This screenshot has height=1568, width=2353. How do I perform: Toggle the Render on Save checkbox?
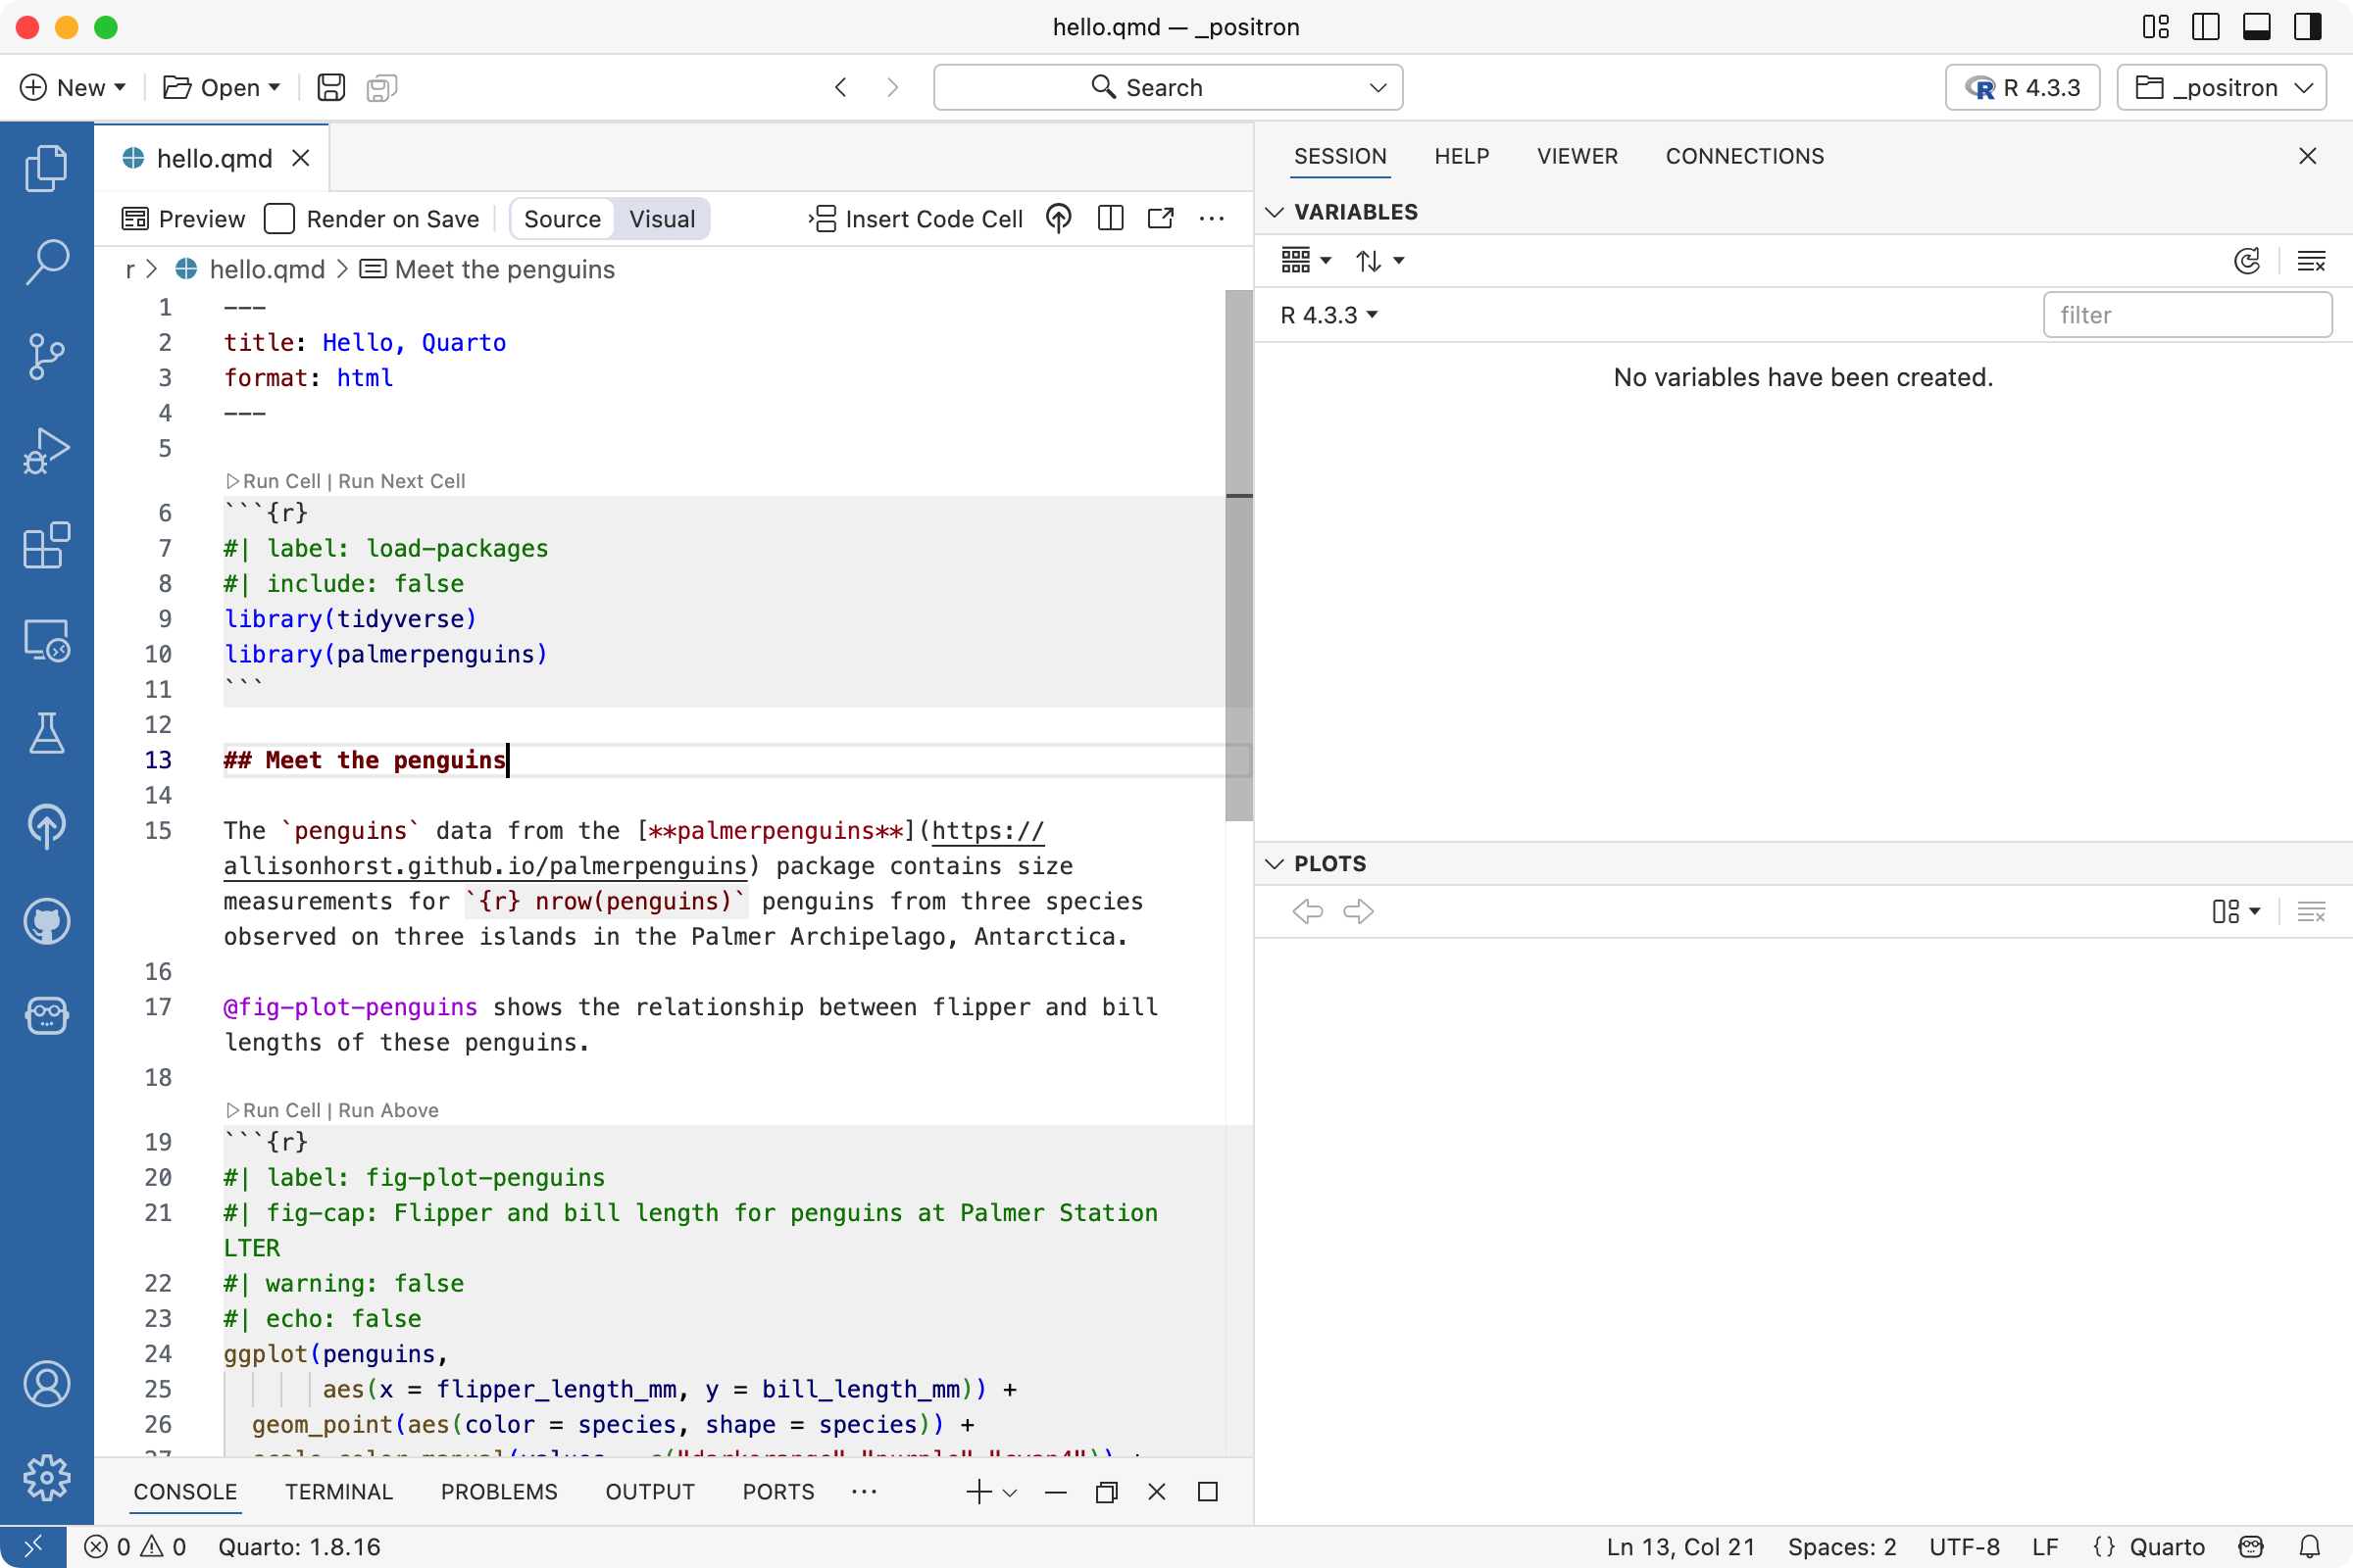[x=279, y=218]
